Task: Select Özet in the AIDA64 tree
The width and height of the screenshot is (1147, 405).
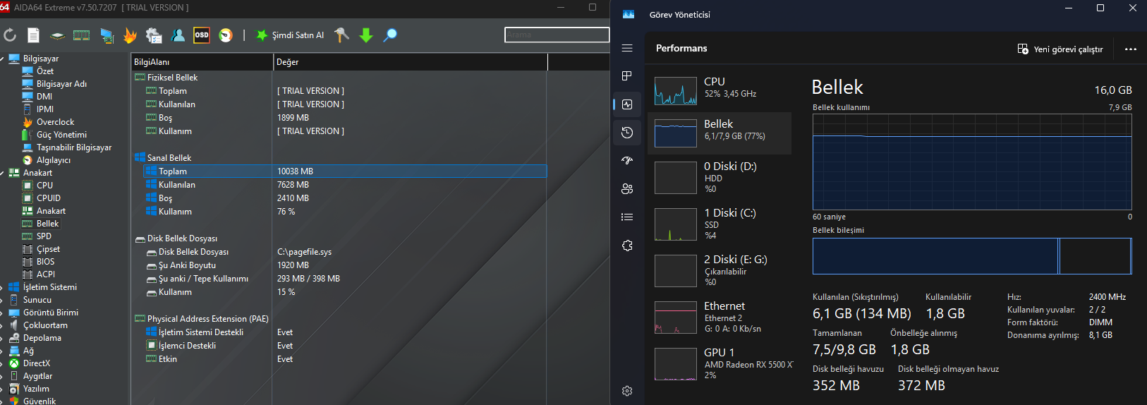Action: tap(45, 71)
